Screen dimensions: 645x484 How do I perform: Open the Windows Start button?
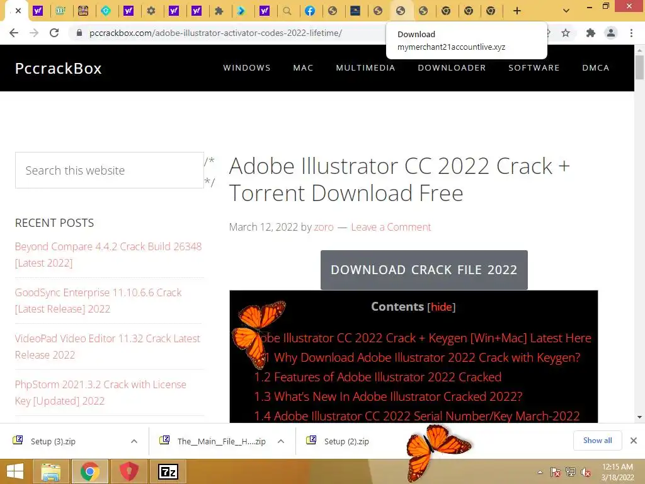click(14, 471)
